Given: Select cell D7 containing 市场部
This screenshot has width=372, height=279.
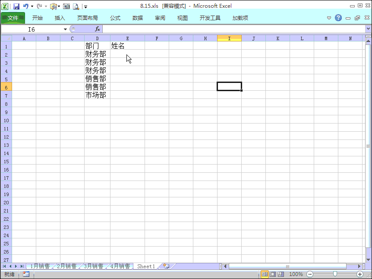Looking at the screenshot, I should click(x=97, y=95).
